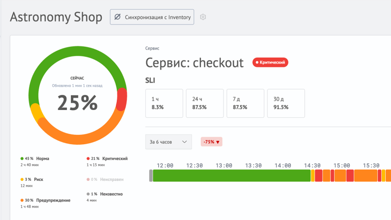
Task: Click the long green timeline bar
Action: tap(232, 176)
